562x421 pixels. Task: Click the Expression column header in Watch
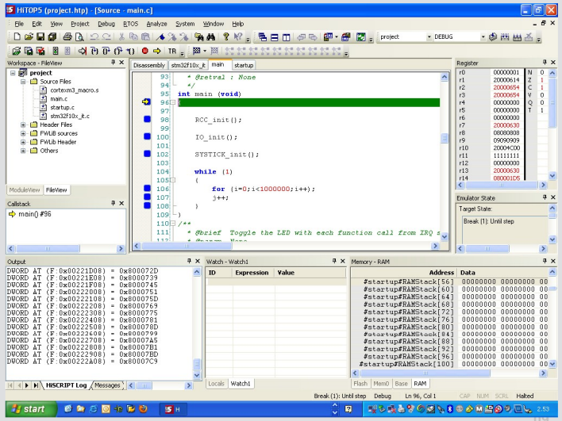(252, 273)
